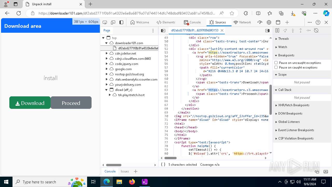Select the Page navigator tab

[107, 30]
